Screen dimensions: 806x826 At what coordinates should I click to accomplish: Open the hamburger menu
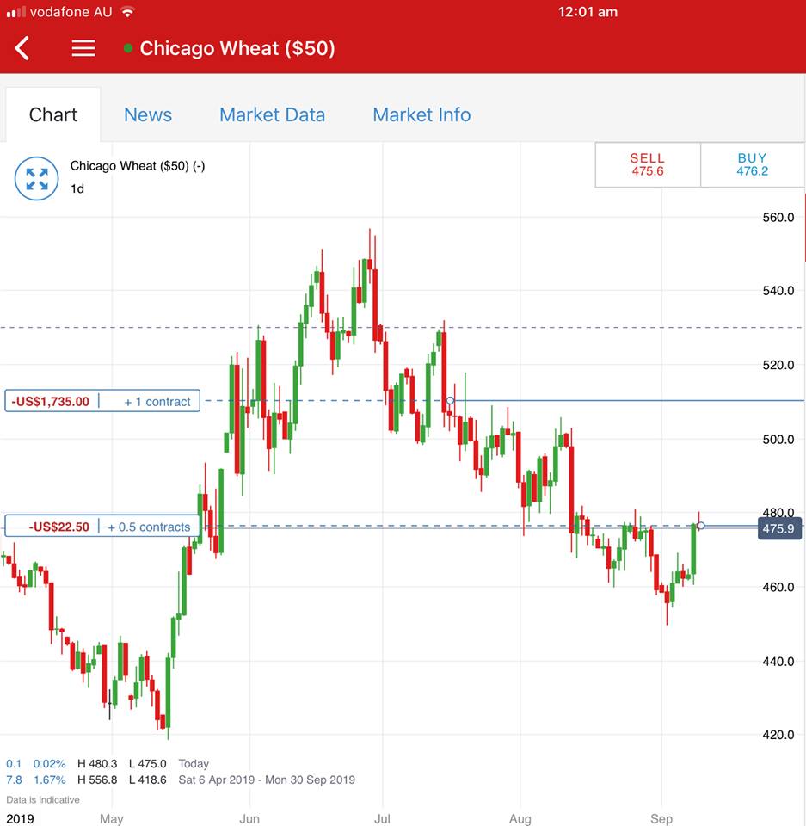coord(83,48)
